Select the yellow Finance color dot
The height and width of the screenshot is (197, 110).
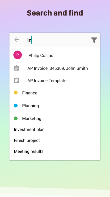tap(16, 93)
